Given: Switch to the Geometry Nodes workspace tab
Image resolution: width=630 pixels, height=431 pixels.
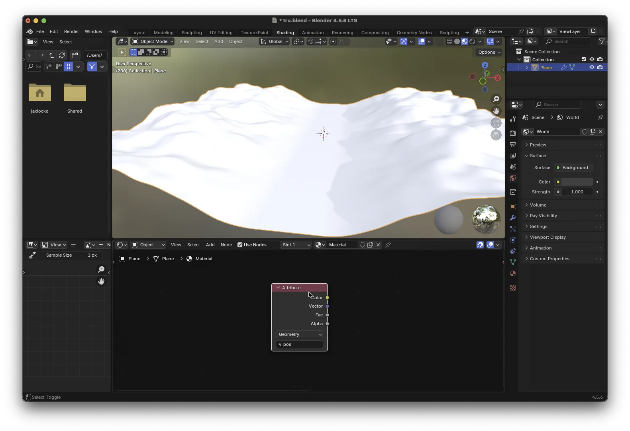Looking at the screenshot, I should [x=414, y=33].
